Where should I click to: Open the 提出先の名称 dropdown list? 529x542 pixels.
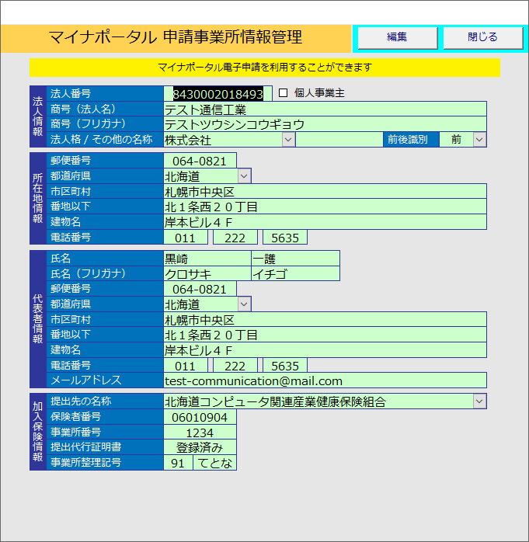479,401
